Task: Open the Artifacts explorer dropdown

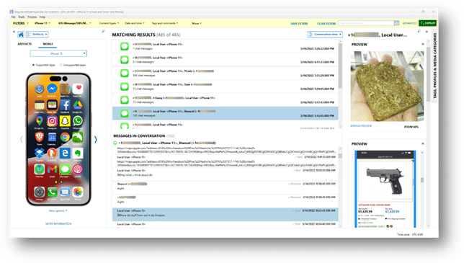Action: 37,35
